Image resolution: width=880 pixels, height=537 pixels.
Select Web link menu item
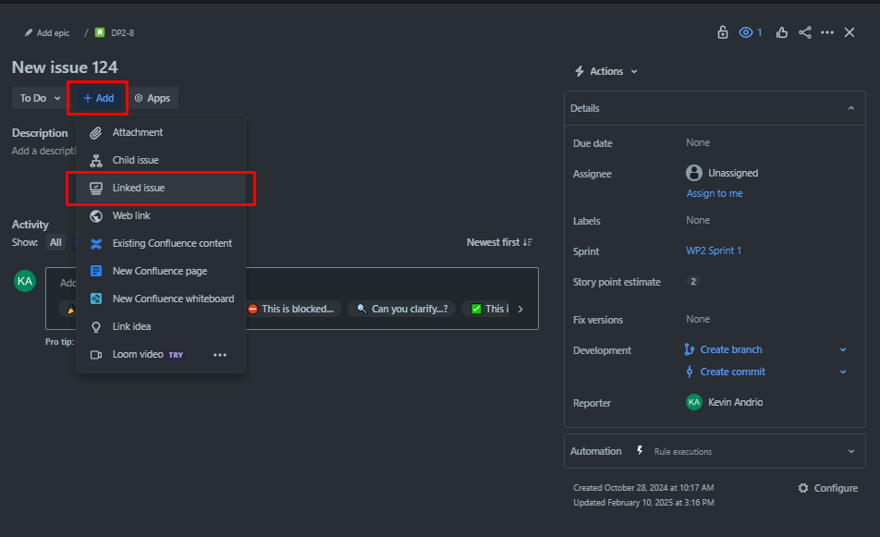[161, 215]
